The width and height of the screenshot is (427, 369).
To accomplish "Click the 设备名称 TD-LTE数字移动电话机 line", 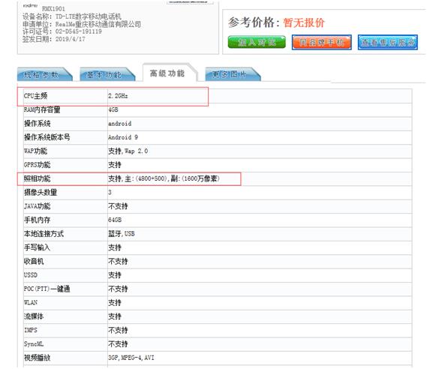I will click(x=72, y=16).
